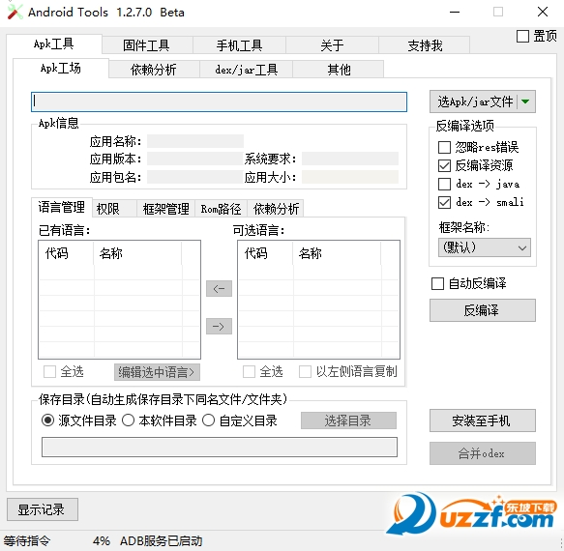Check 全选 under the 已有语言 list
Screen dimensions: 564x551
point(49,371)
